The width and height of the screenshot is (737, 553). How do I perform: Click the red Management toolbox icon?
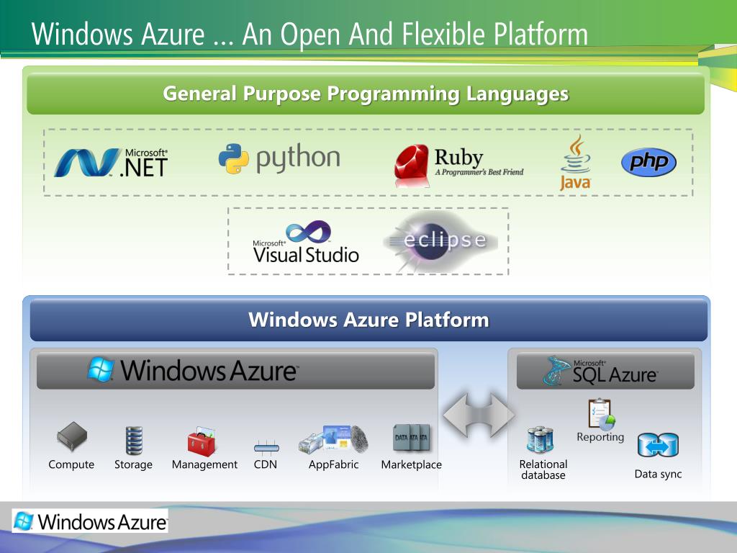pyautogui.click(x=202, y=441)
